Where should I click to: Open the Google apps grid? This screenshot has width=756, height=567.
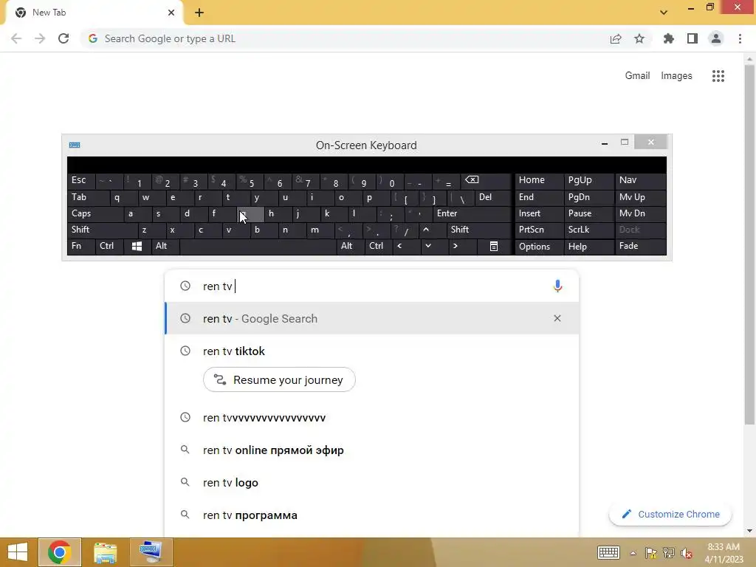(718, 76)
